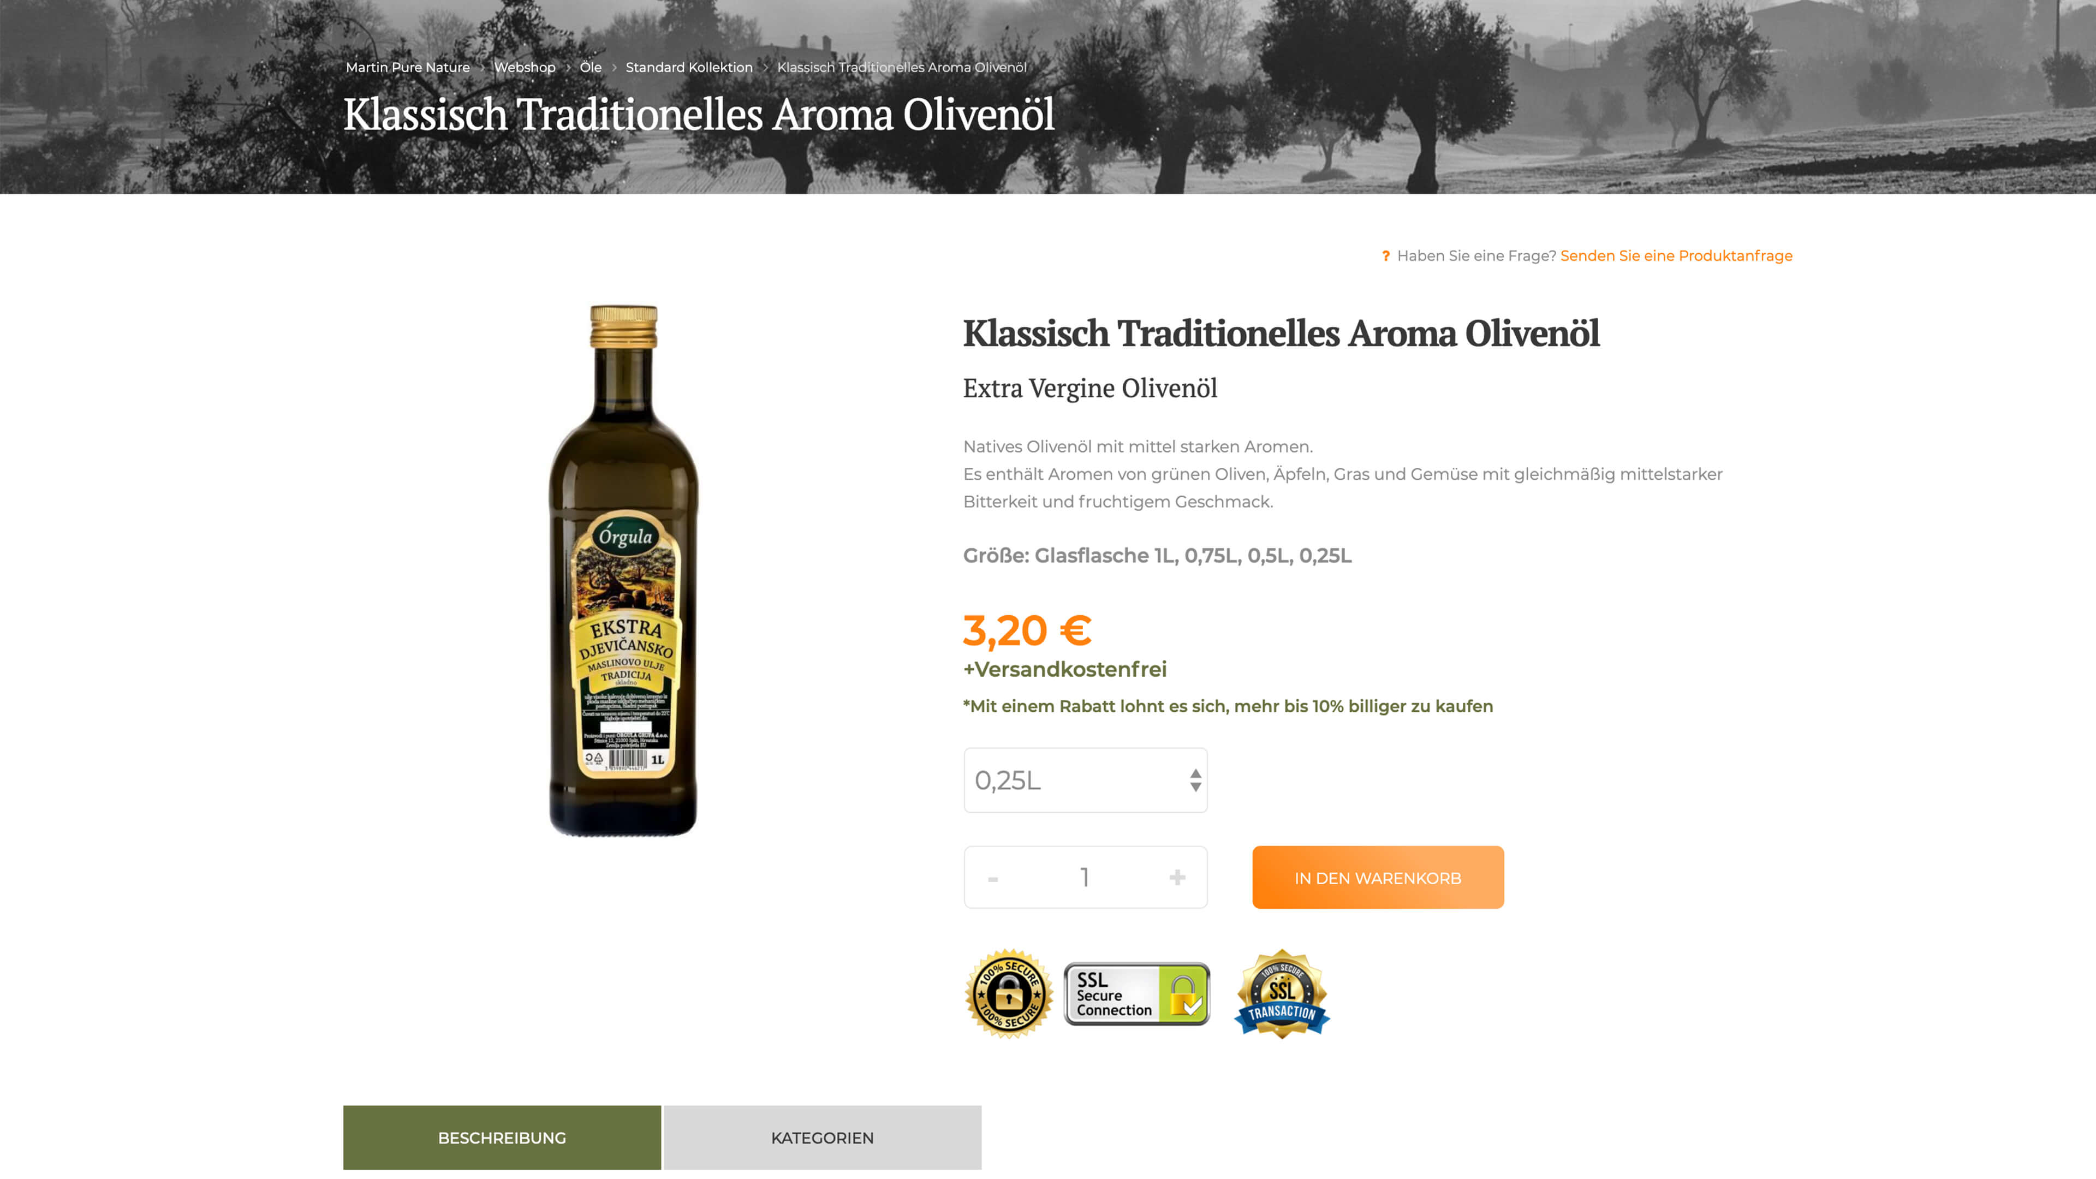
Task: Decrease quantity with the minus button
Action: coord(993,879)
